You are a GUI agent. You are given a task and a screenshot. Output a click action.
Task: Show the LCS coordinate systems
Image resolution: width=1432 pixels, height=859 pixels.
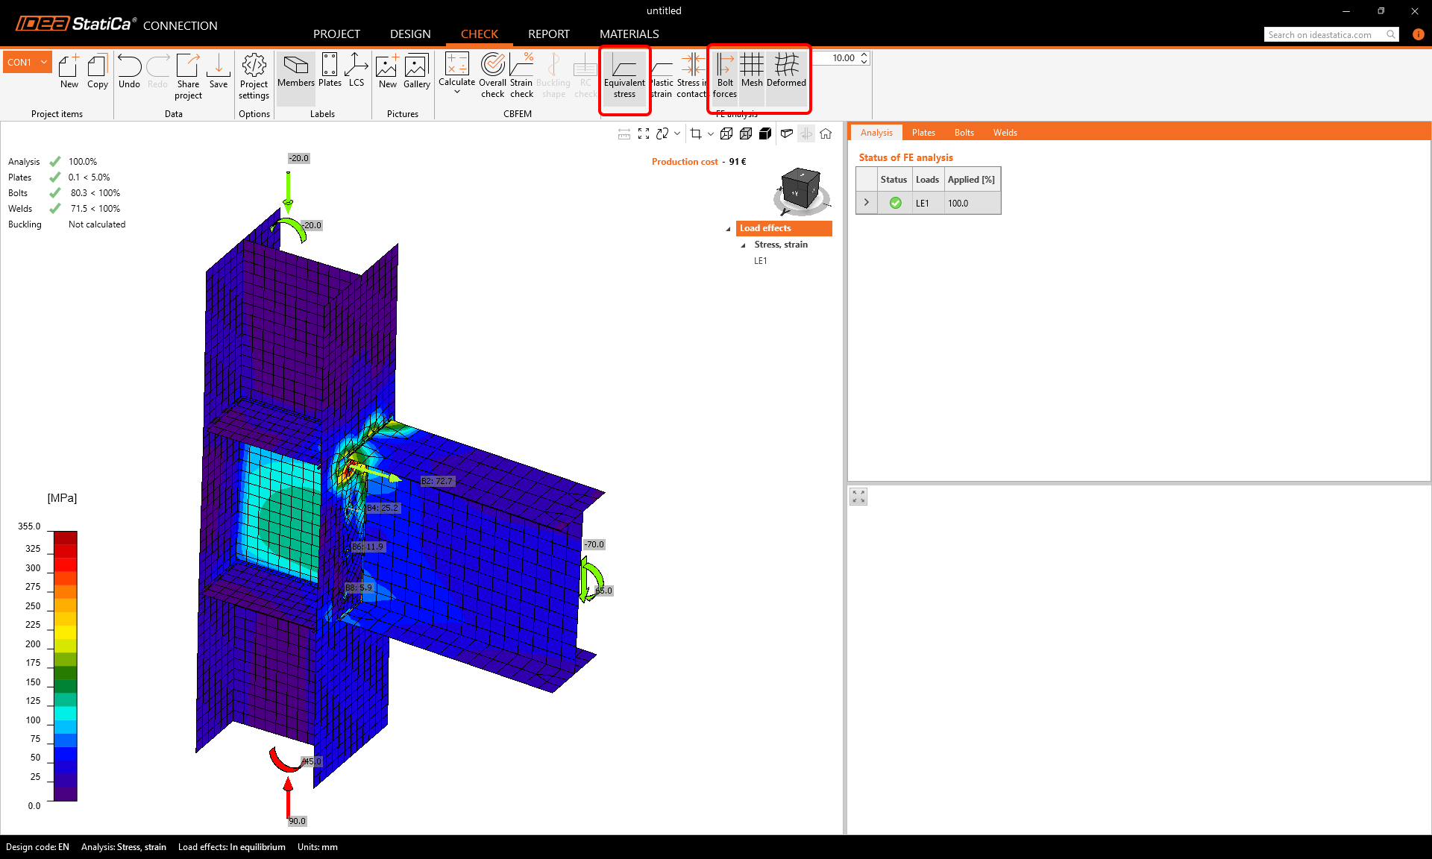click(357, 75)
